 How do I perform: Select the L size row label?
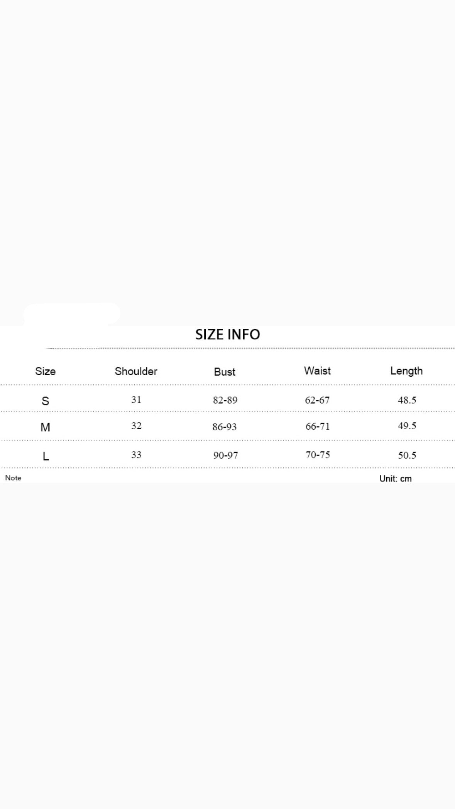click(46, 456)
